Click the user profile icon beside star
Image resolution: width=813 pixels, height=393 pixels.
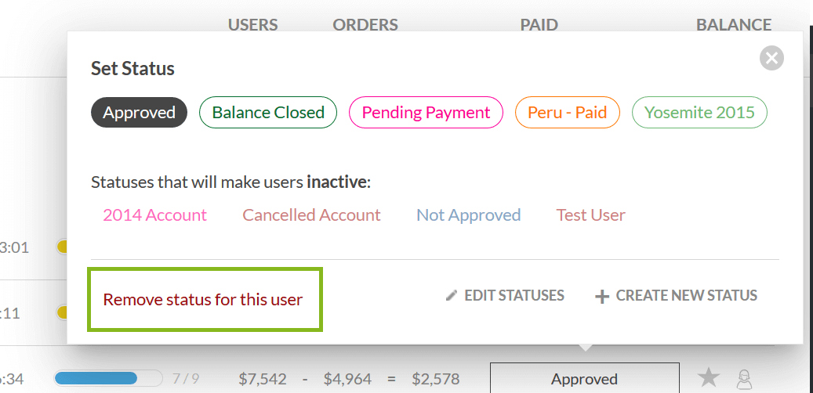pos(744,379)
